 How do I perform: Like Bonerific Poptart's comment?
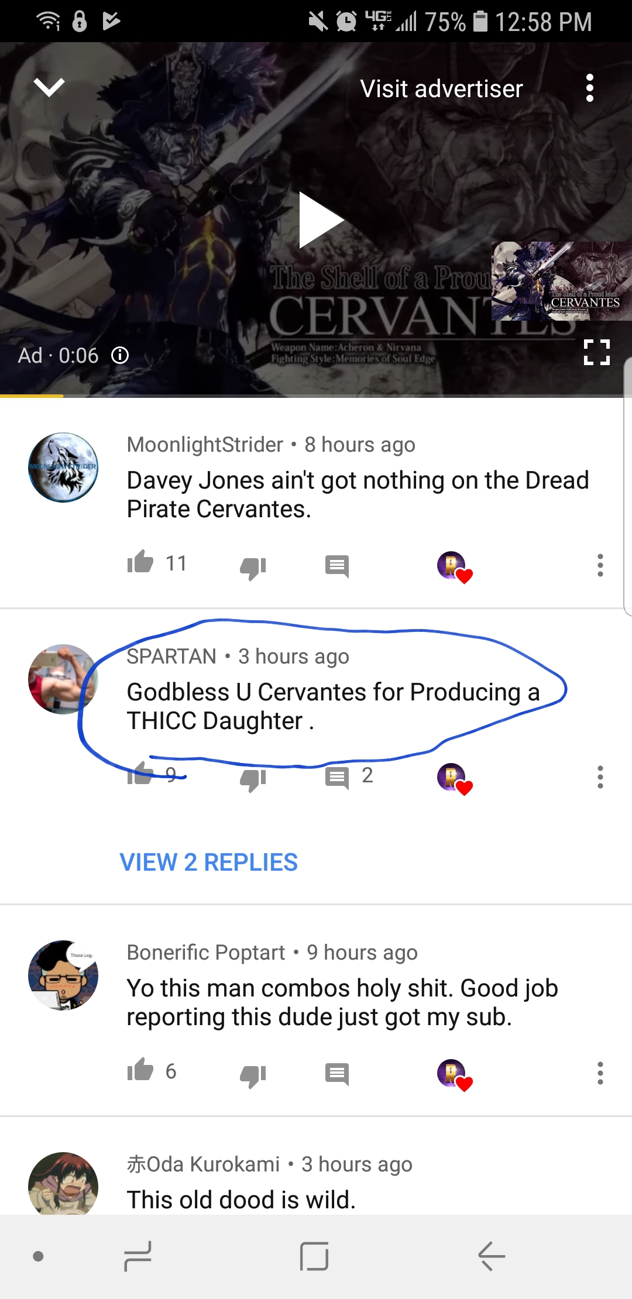pos(140,1070)
